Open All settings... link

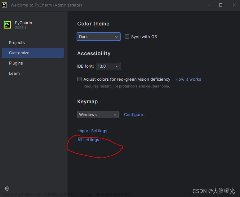90,140
